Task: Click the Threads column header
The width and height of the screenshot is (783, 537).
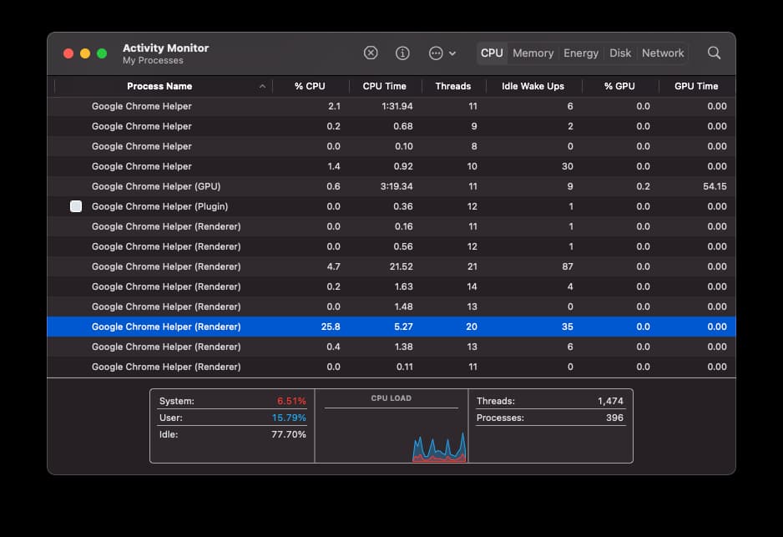Action: pyautogui.click(x=453, y=86)
